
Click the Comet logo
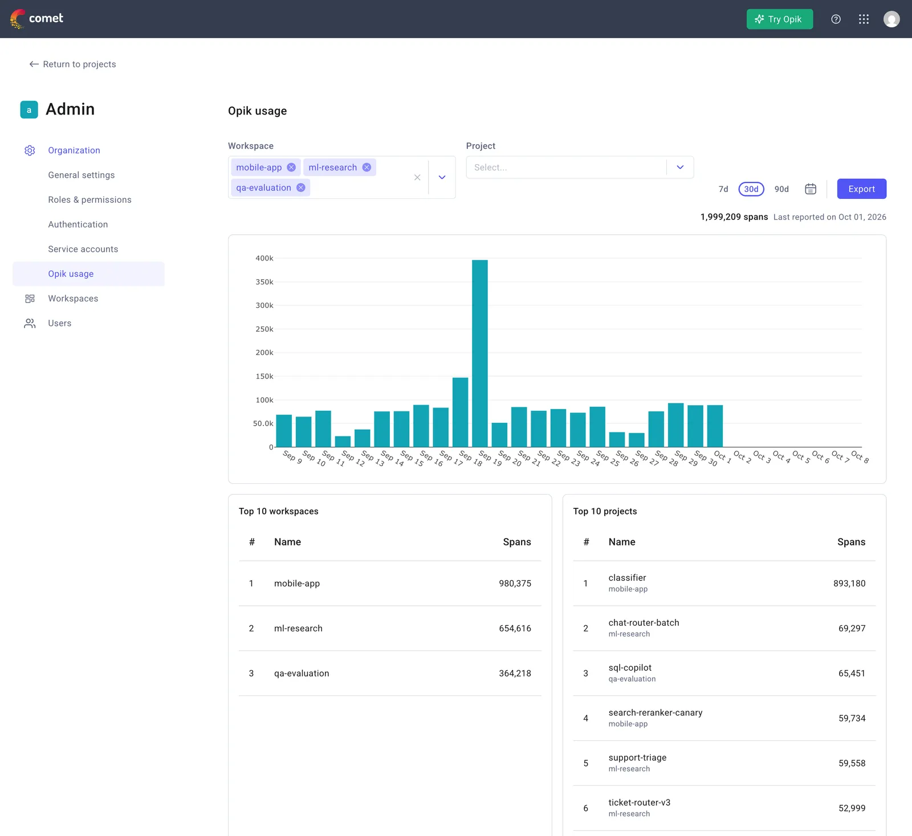coord(36,19)
